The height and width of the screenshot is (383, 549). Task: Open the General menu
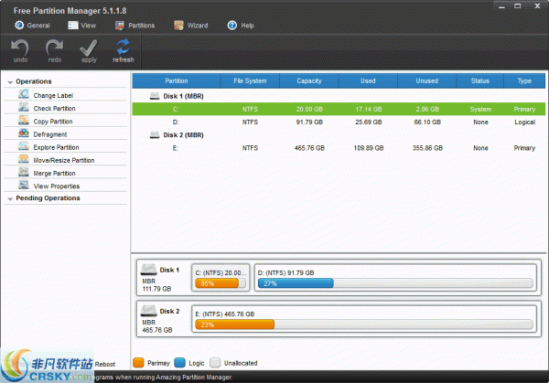[x=32, y=25]
